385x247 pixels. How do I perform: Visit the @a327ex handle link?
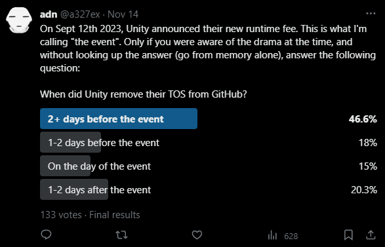coord(80,14)
